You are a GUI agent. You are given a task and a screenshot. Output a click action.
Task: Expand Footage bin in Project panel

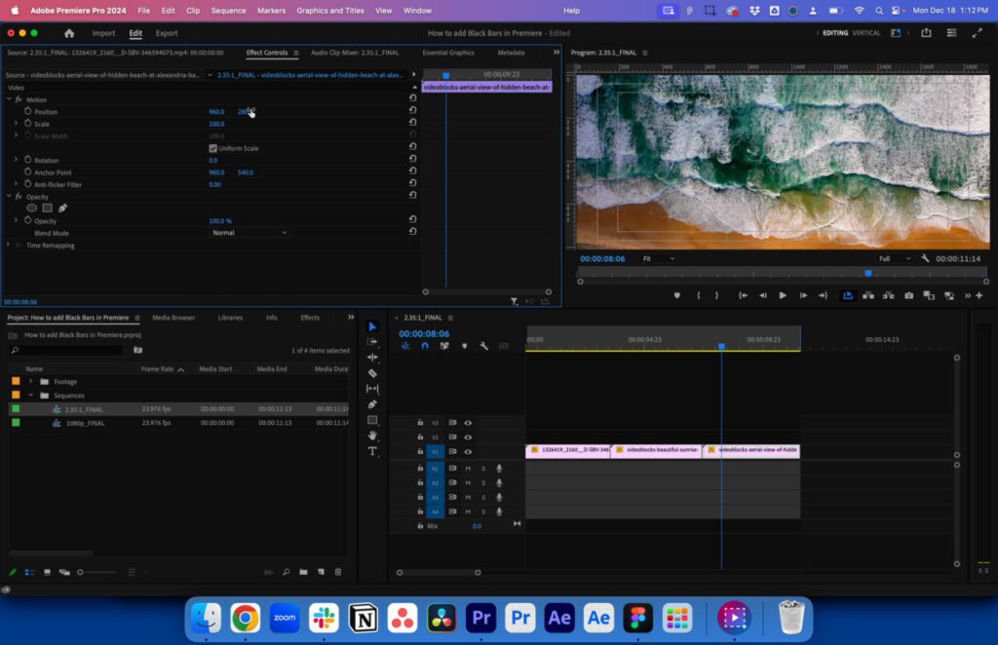[30, 382]
